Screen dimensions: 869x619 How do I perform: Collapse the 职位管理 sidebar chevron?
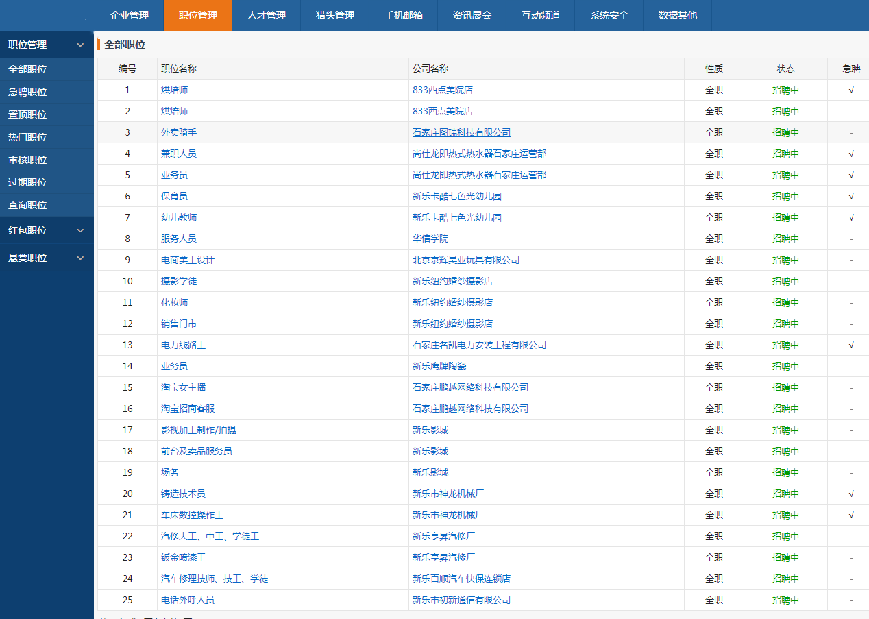pos(80,45)
